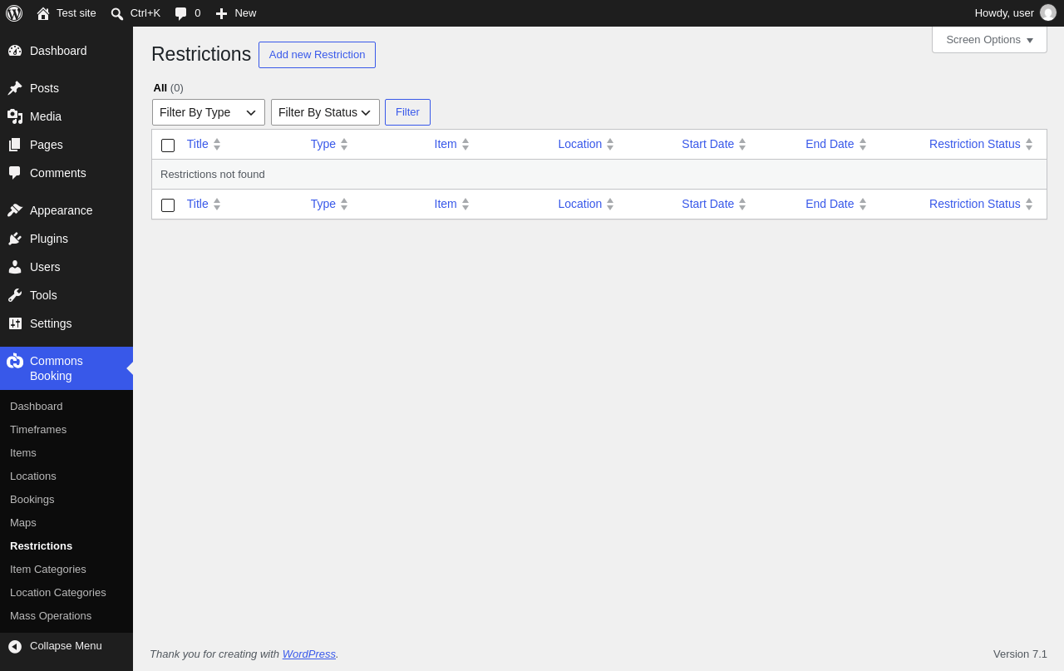Viewport: 1064px width, 671px height.
Task: Click the user avatar icon
Action: point(1048,12)
